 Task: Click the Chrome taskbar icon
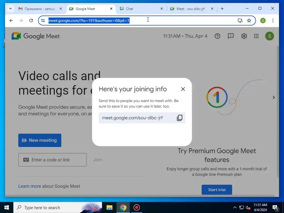tap(123, 207)
